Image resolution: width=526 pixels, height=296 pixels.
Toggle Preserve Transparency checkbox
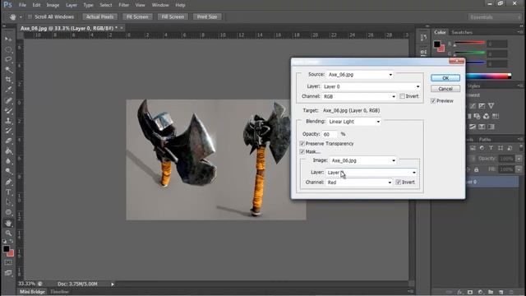pos(302,144)
